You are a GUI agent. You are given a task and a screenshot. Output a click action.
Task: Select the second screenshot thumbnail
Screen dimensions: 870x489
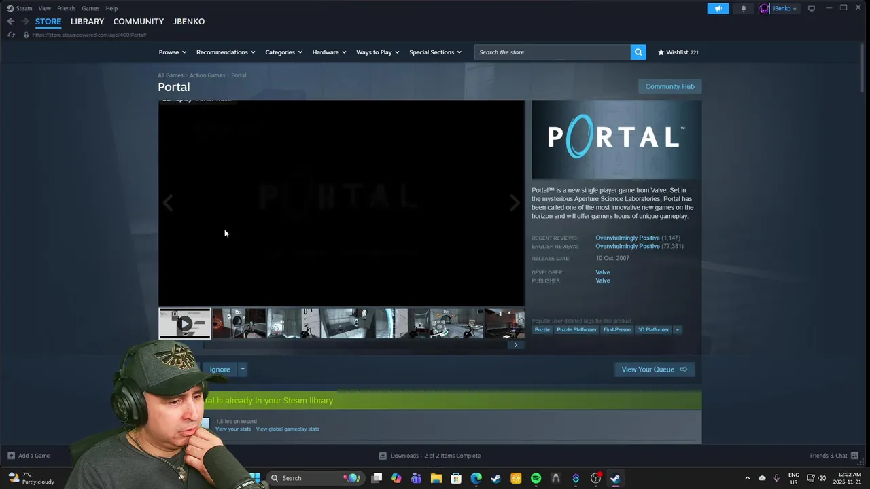coord(293,323)
